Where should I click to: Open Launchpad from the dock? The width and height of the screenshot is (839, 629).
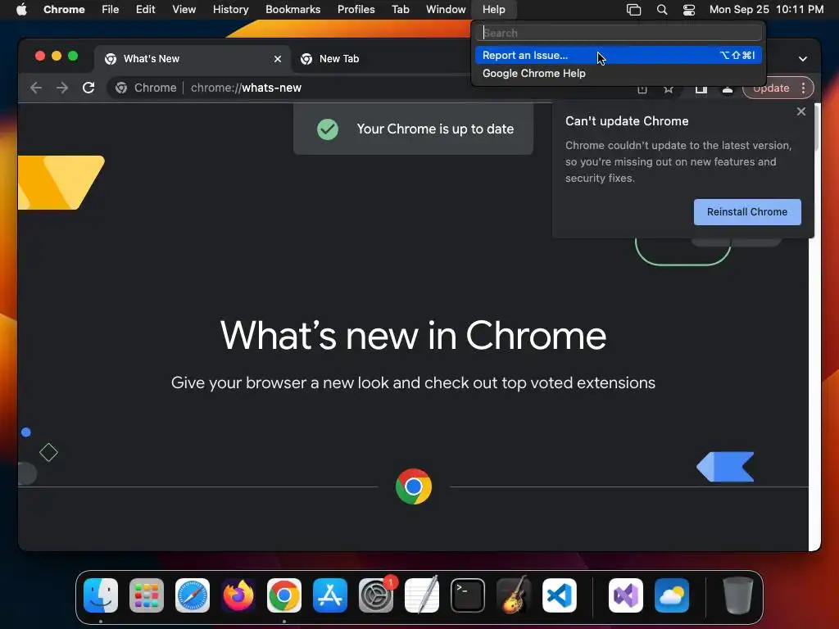tap(147, 595)
